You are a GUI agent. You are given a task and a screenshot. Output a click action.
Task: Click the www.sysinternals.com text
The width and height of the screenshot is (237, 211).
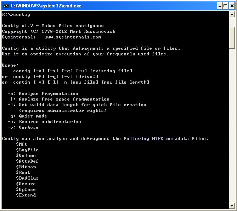[x=73, y=37]
